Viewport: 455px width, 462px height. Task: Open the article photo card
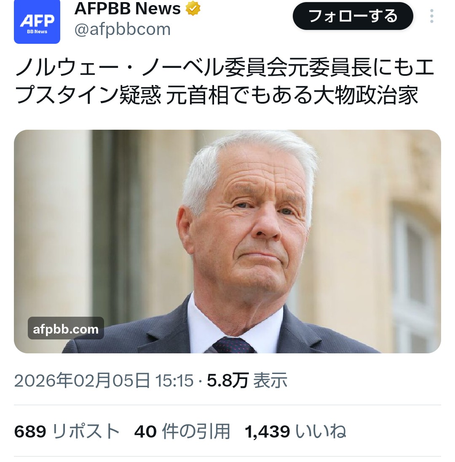[227, 241]
